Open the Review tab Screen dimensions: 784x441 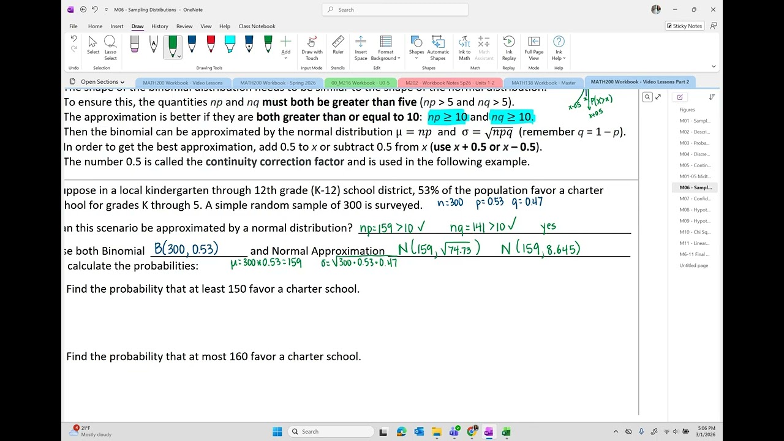(x=184, y=26)
